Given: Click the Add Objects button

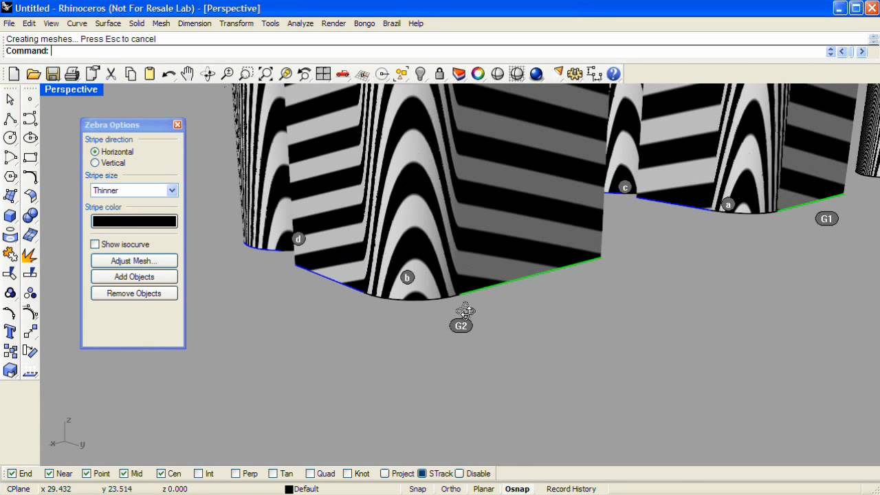Looking at the screenshot, I should [x=134, y=277].
